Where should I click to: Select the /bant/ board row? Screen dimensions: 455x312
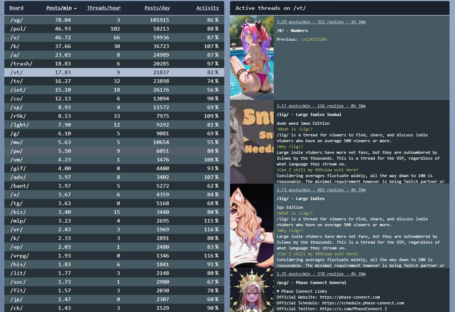coord(114,186)
